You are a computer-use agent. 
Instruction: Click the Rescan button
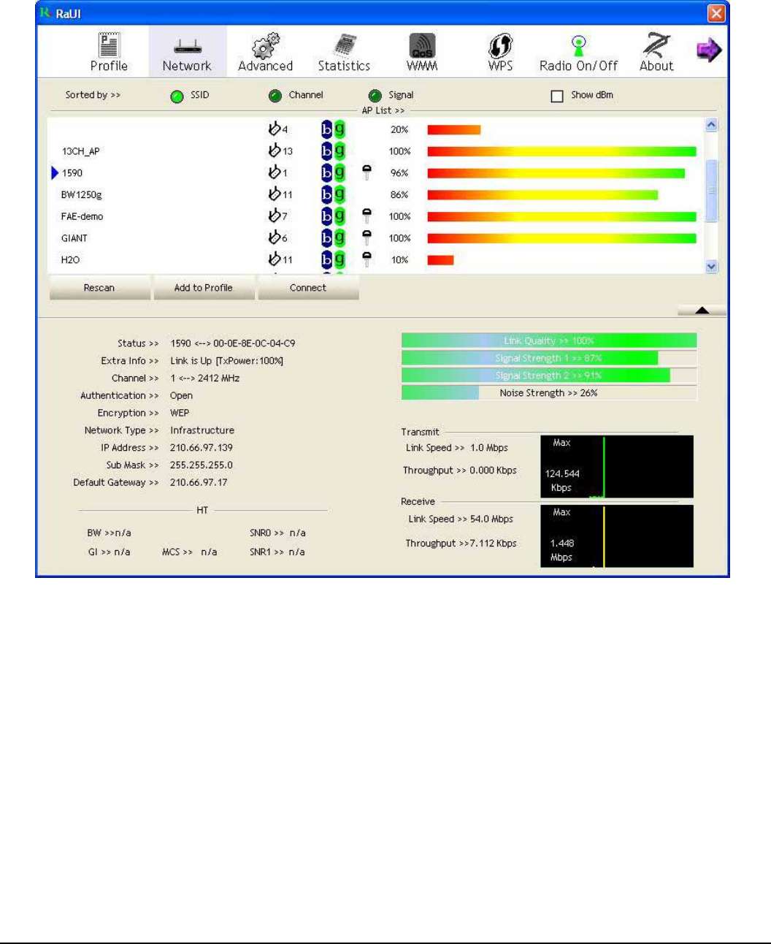coord(99,288)
